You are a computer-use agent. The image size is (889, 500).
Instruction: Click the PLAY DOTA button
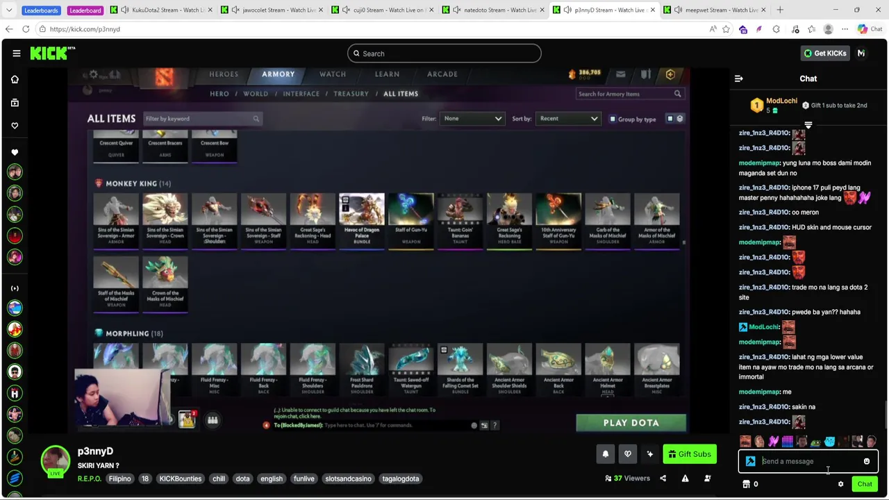(x=631, y=423)
